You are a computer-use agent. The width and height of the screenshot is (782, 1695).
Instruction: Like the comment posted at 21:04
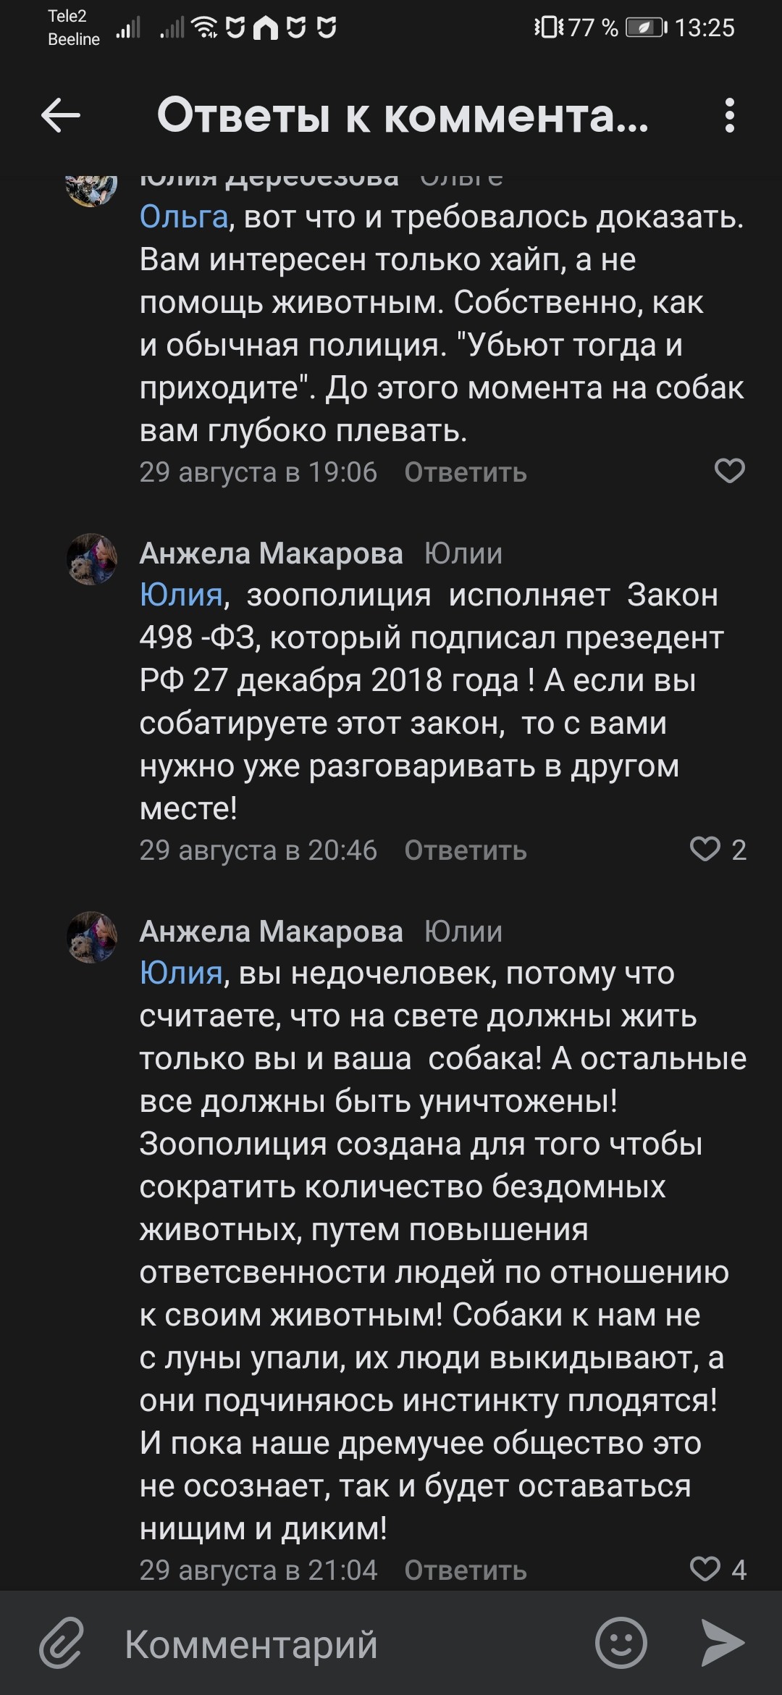[705, 1569]
